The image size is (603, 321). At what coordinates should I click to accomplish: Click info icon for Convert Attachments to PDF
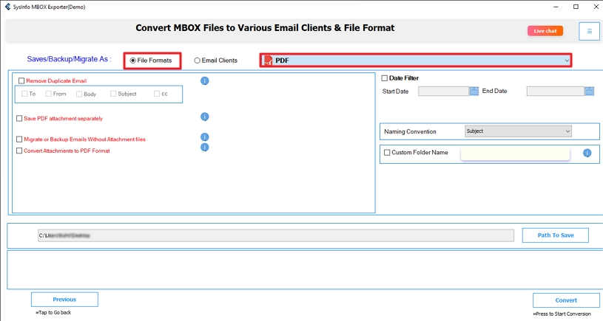coord(205,148)
